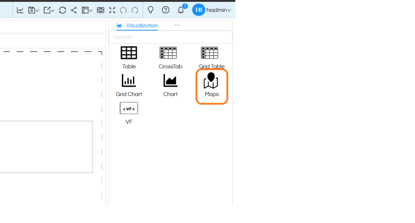Image resolution: width=415 pixels, height=223 pixels.
Task: Click the visualization Search field
Action: [x=170, y=37]
